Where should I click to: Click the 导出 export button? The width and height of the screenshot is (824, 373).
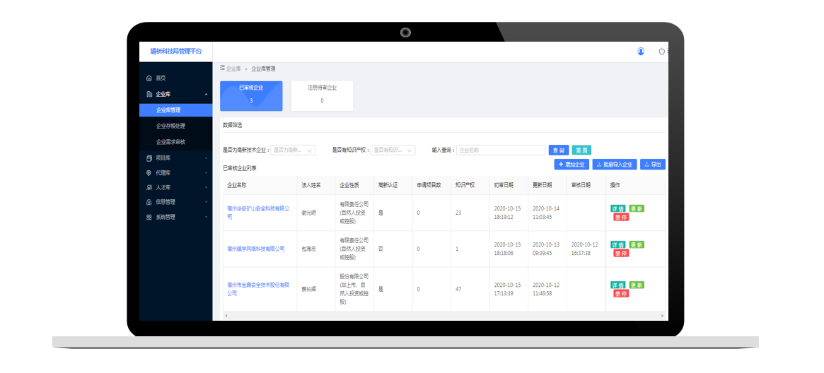[x=652, y=165]
